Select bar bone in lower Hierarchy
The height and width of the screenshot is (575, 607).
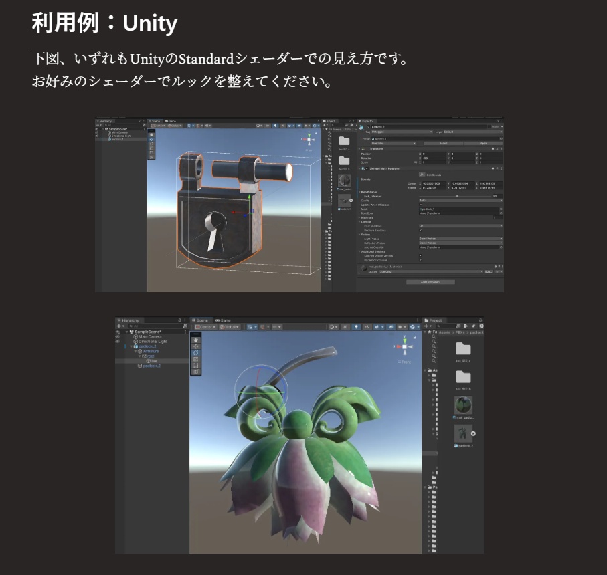point(151,361)
